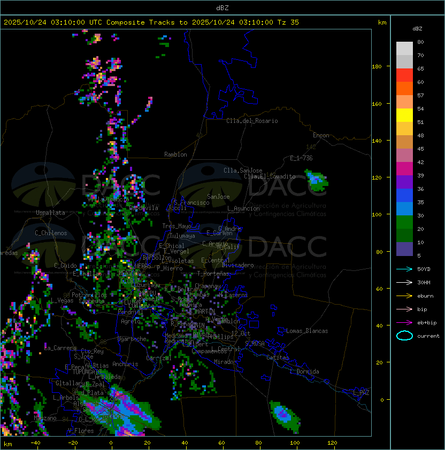This screenshot has height=450, width=445.
Task: Click the isolated blue-green storm cell southwest of L_PAZ
Action: [284, 416]
